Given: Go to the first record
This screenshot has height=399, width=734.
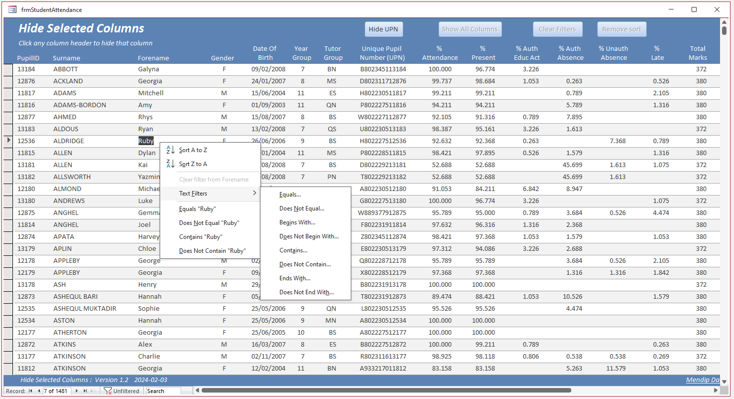Looking at the screenshot, I should 30,391.
